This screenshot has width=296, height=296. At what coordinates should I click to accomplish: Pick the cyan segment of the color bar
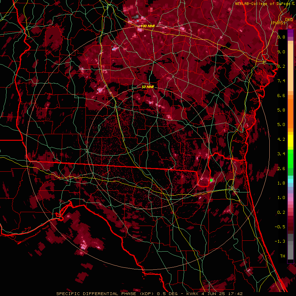(x=290, y=181)
